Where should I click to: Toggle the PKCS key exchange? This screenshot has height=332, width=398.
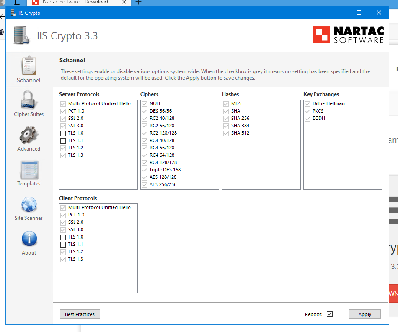click(x=308, y=111)
